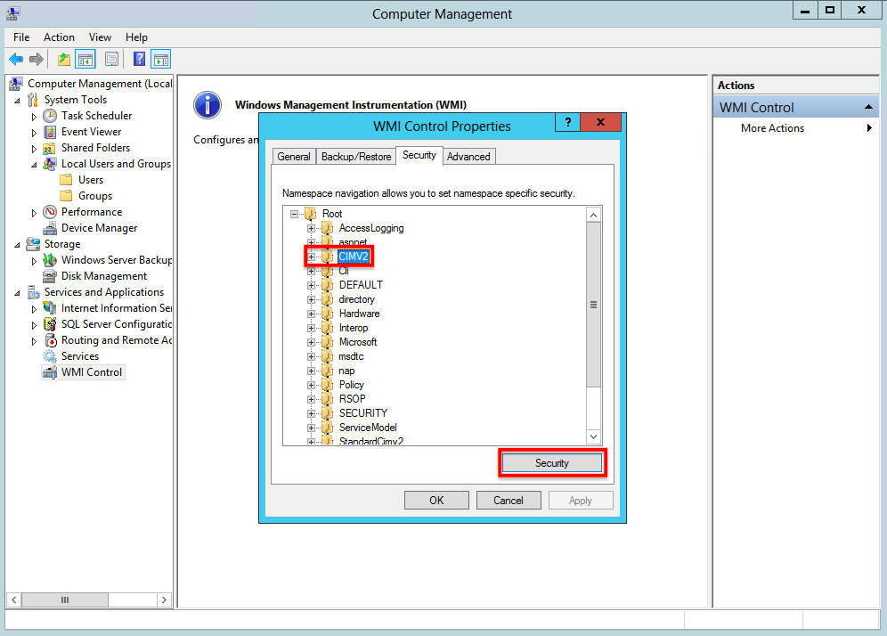The height and width of the screenshot is (636, 887).
Task: Click the Show/Hide Action Pane icon
Action: pyautogui.click(x=161, y=59)
